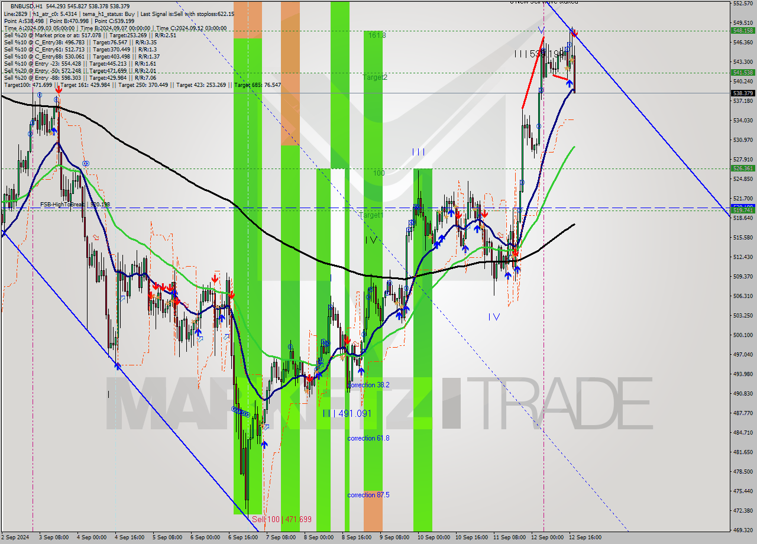The height and width of the screenshot is (544, 757).
Task: Select the highlighted 541.538 price tag
Action: pyautogui.click(x=743, y=72)
